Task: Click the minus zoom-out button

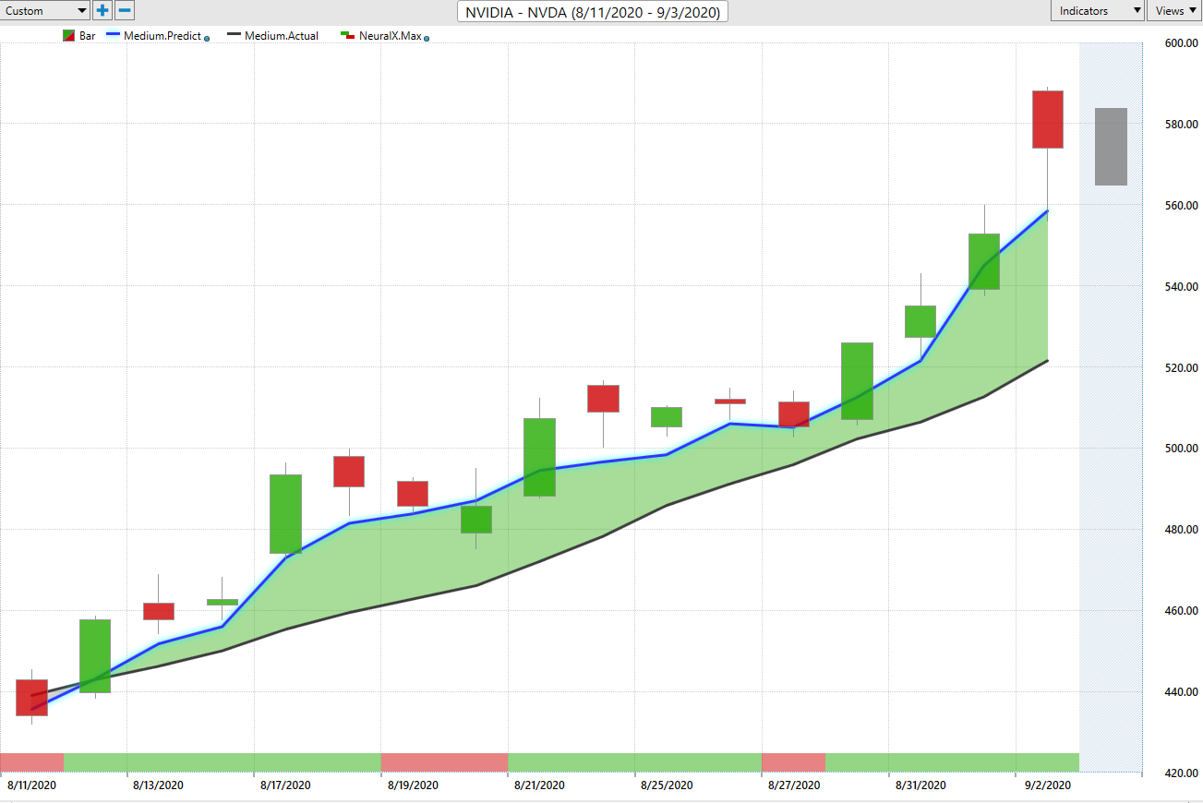Action: click(x=125, y=11)
